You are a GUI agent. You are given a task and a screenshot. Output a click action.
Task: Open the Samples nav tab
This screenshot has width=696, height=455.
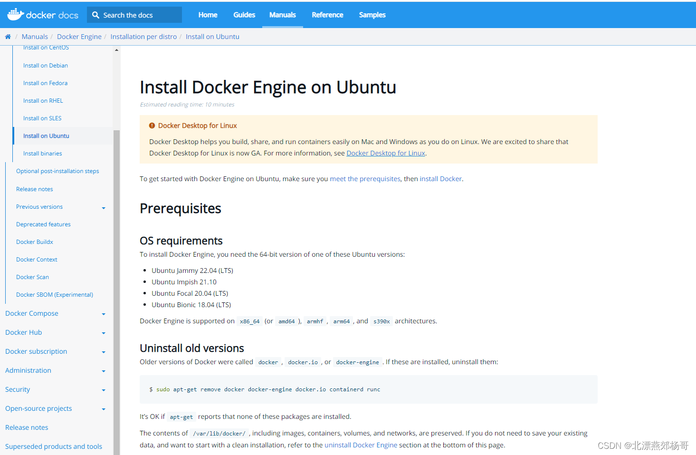click(x=372, y=15)
